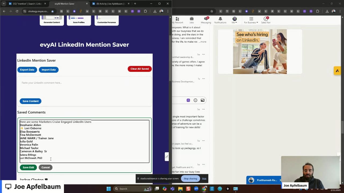Click the Saved Comments heading
The height and width of the screenshot is (193, 344).
[31, 112]
